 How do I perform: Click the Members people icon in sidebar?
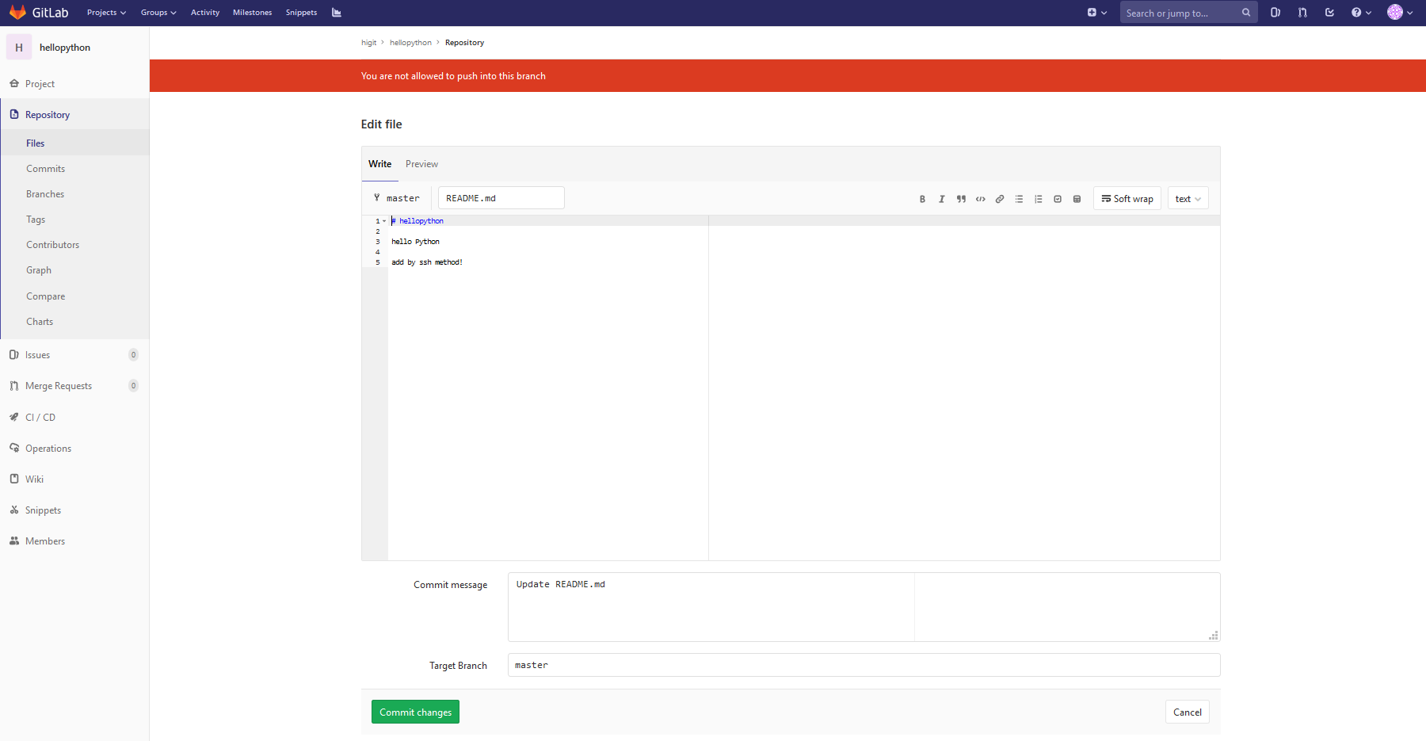[14, 540]
